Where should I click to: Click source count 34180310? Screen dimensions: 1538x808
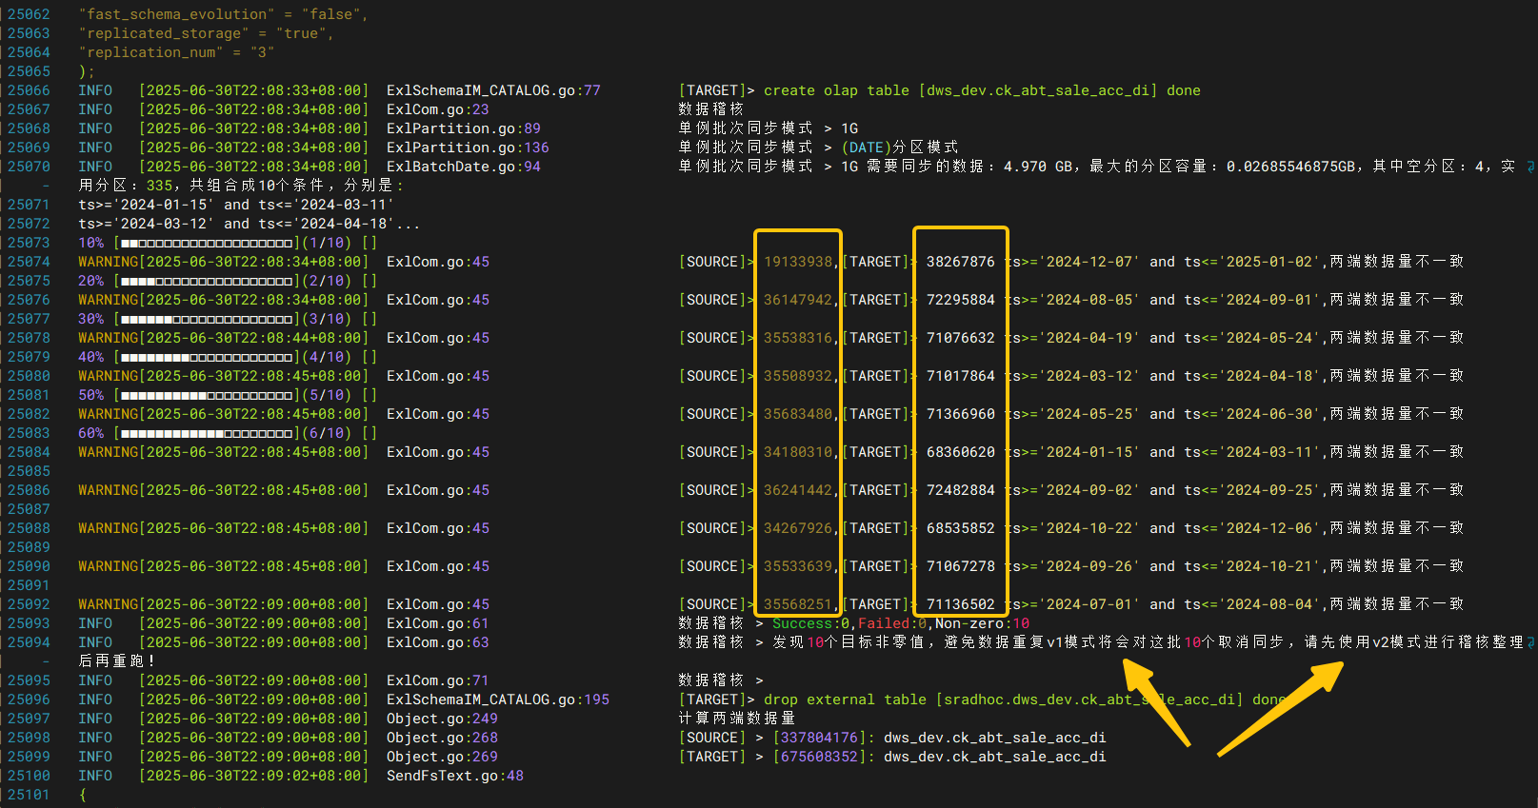[x=798, y=452]
